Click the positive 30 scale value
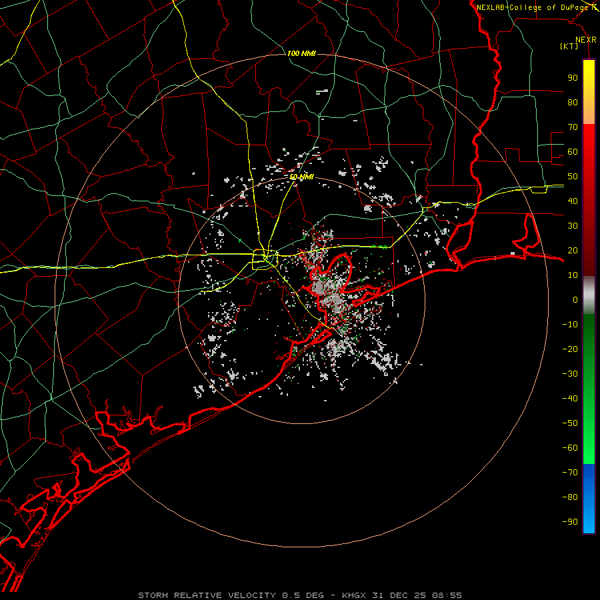The image size is (600, 600). pos(573,226)
